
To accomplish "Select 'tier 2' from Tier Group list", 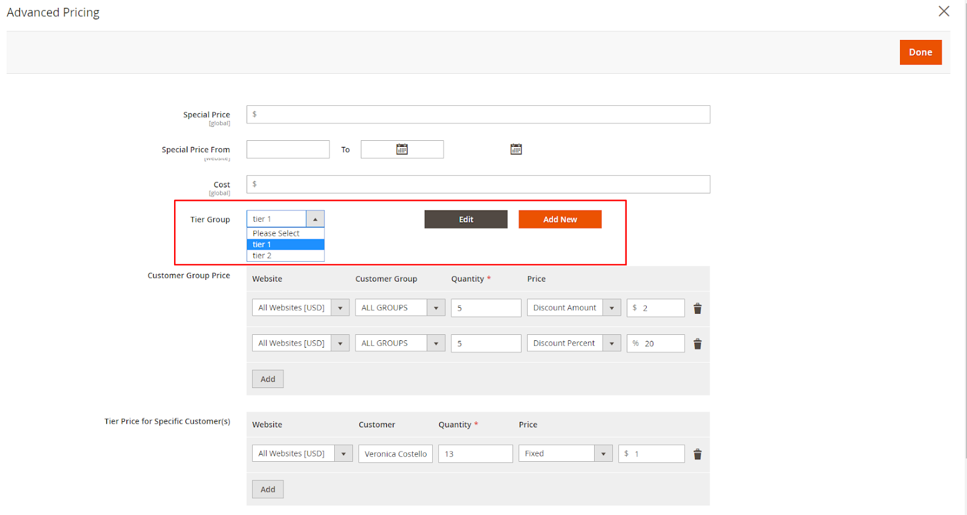I will (x=285, y=256).
